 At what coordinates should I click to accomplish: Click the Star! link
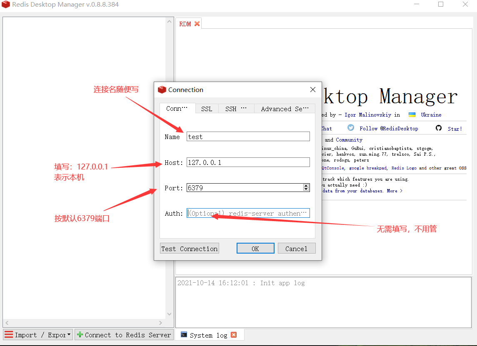point(455,129)
